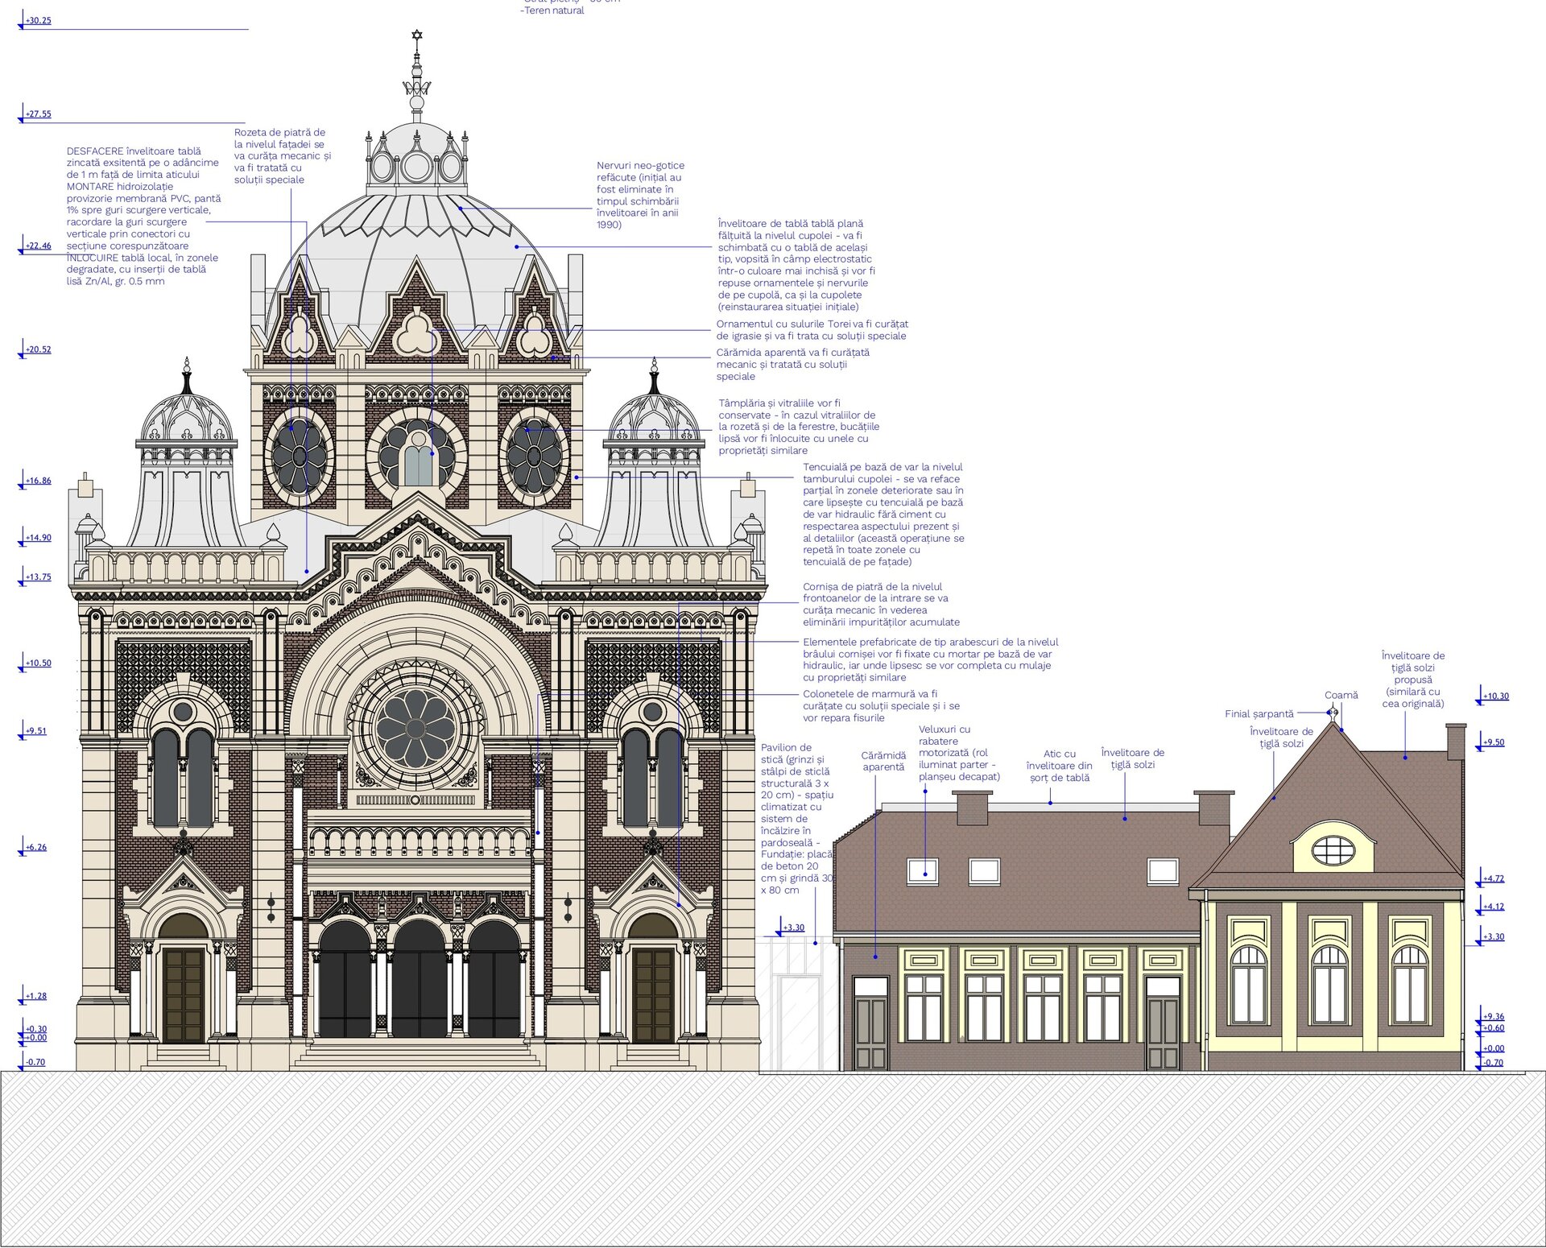This screenshot has width=1546, height=1248.
Task: Select the 'Rozeta de piatră' annotation text
Action: pyautogui.click(x=282, y=155)
